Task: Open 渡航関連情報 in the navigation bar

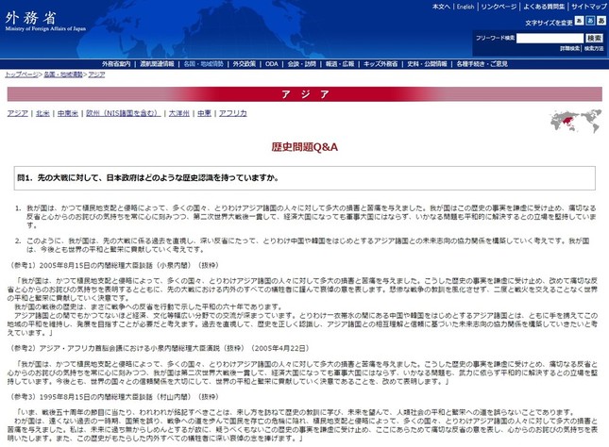Action: tap(157, 64)
